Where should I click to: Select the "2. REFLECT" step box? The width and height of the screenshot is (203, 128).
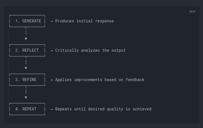click(x=27, y=50)
